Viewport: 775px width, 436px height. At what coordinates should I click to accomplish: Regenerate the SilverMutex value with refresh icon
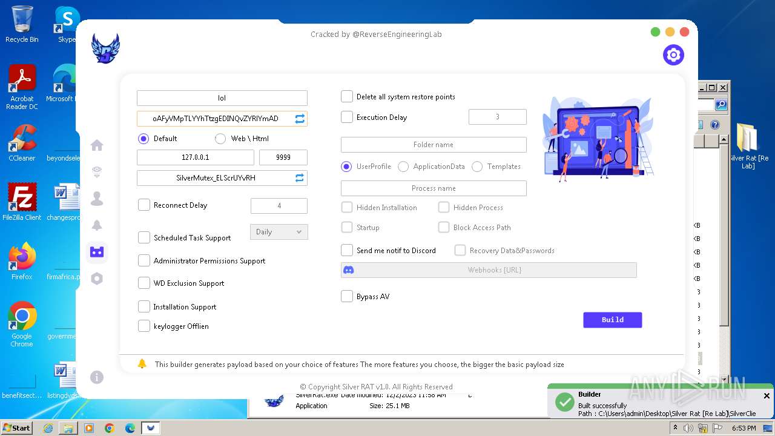[x=300, y=178]
